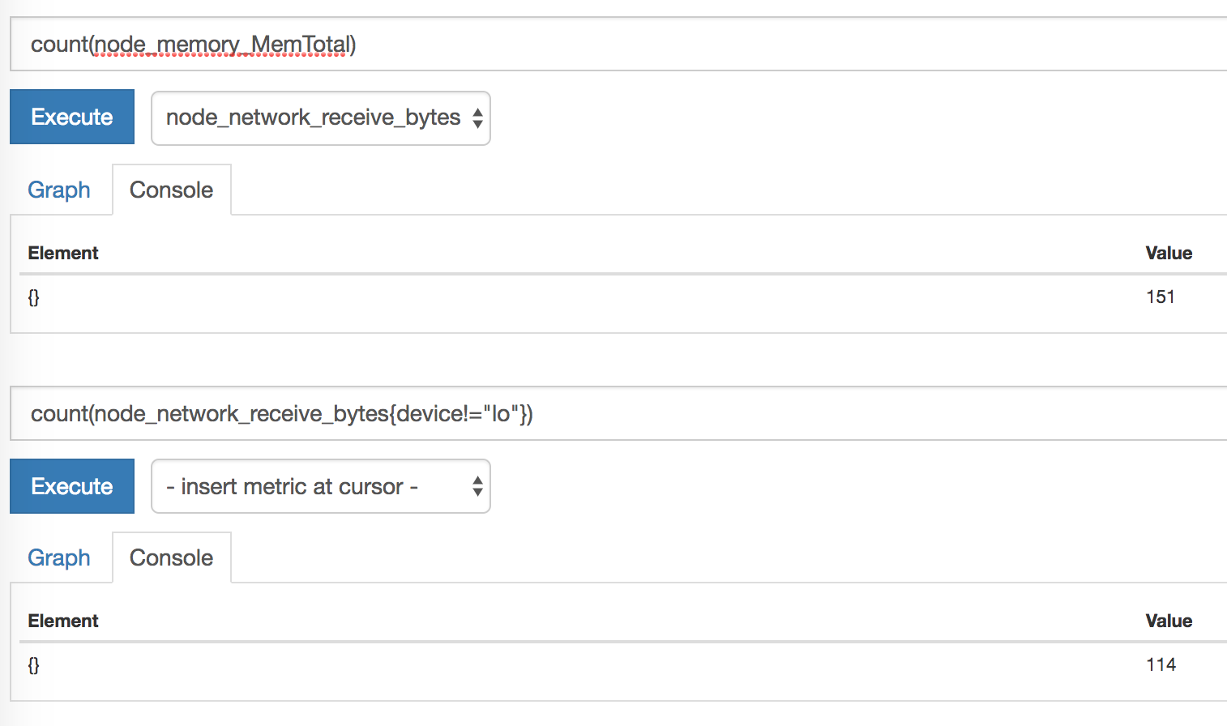Click the Value header above 151
Viewport: 1227px width, 726px height.
1168,253
